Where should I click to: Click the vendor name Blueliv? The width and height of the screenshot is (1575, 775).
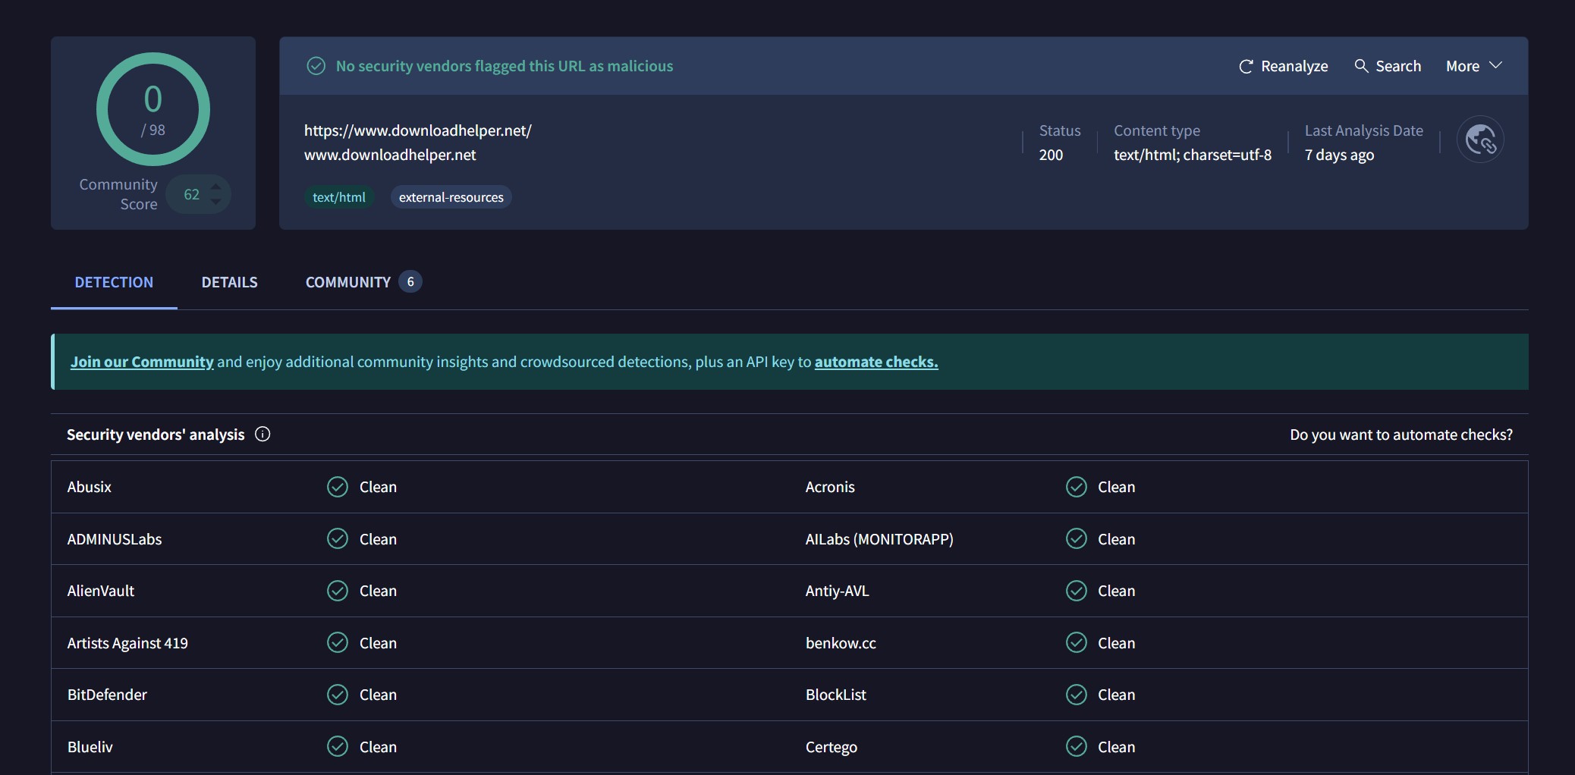[90, 747]
